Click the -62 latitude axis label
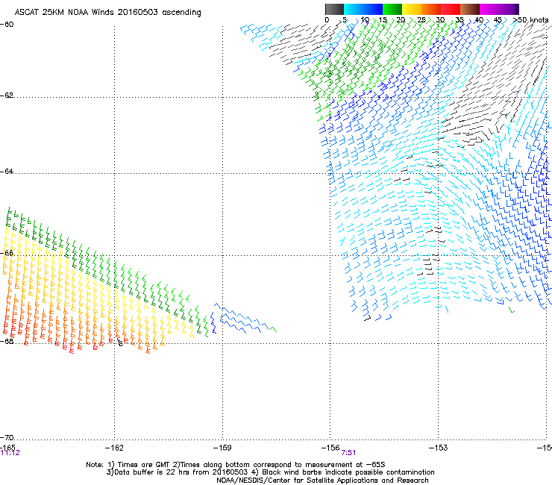The image size is (552, 485). (7, 96)
